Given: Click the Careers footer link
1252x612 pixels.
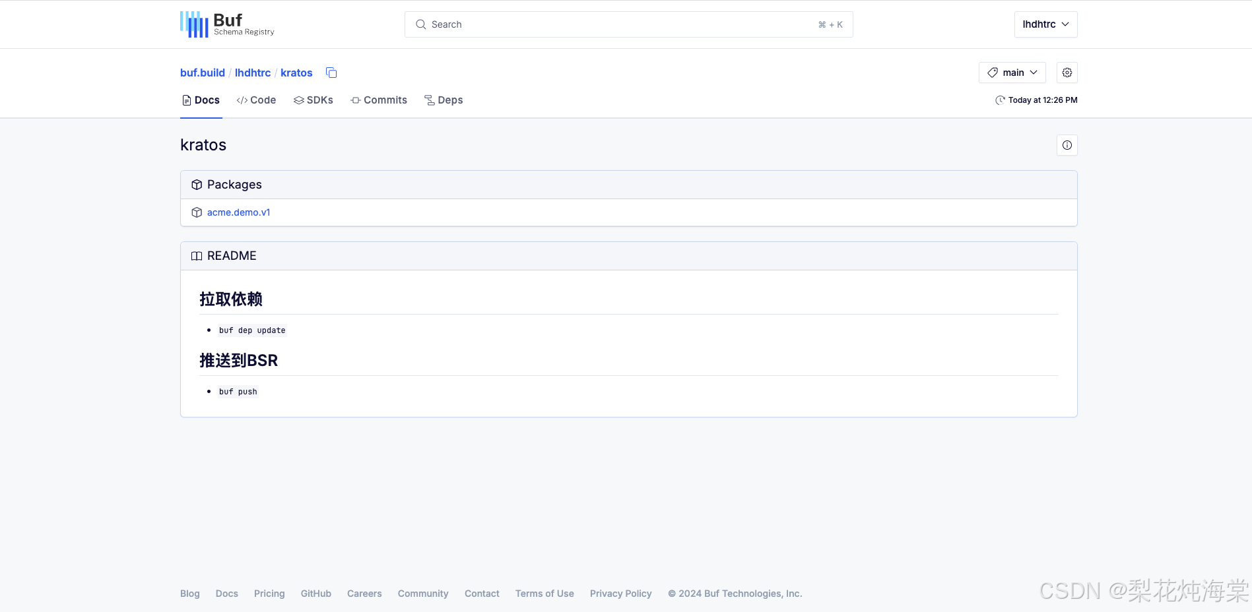Looking at the screenshot, I should (364, 594).
